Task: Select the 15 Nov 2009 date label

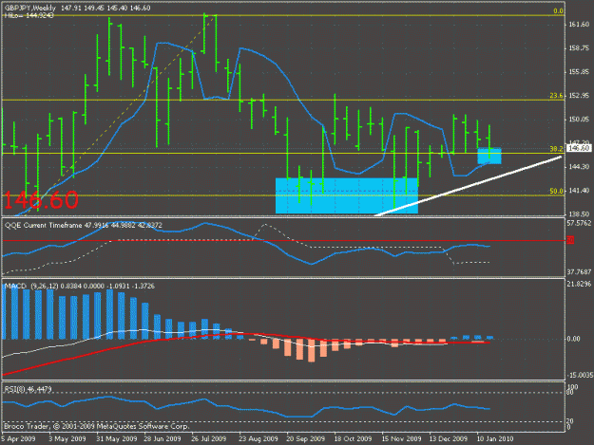Action: [401, 439]
